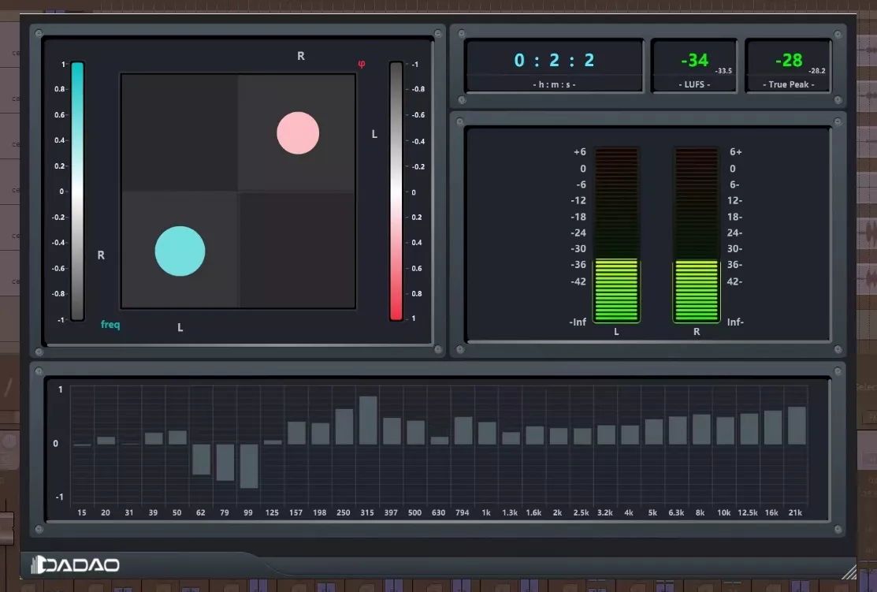The width and height of the screenshot is (877, 592).
Task: Click the 21k frequency band bar
Action: (797, 426)
